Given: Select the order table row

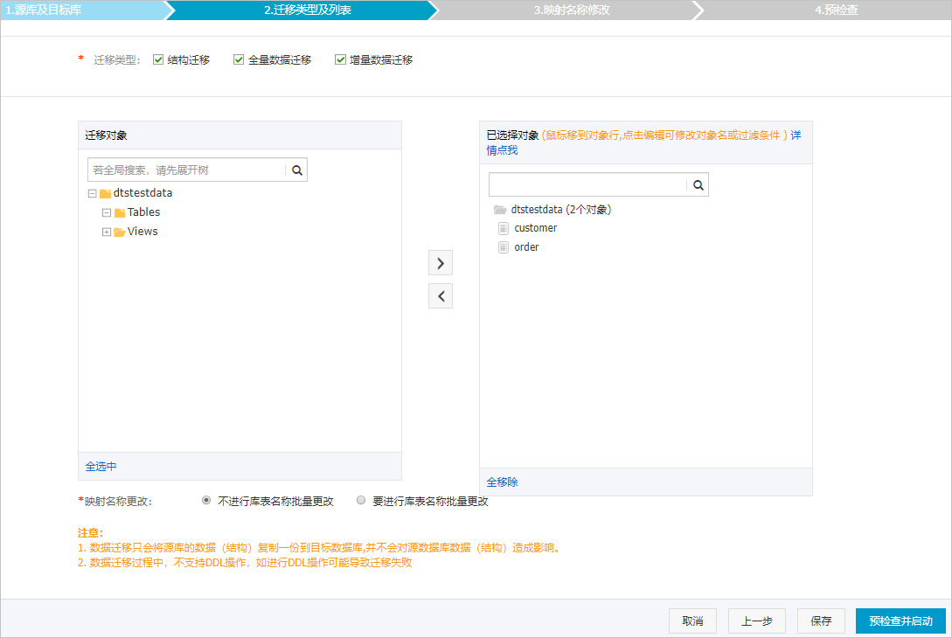Looking at the screenshot, I should click(x=518, y=247).
